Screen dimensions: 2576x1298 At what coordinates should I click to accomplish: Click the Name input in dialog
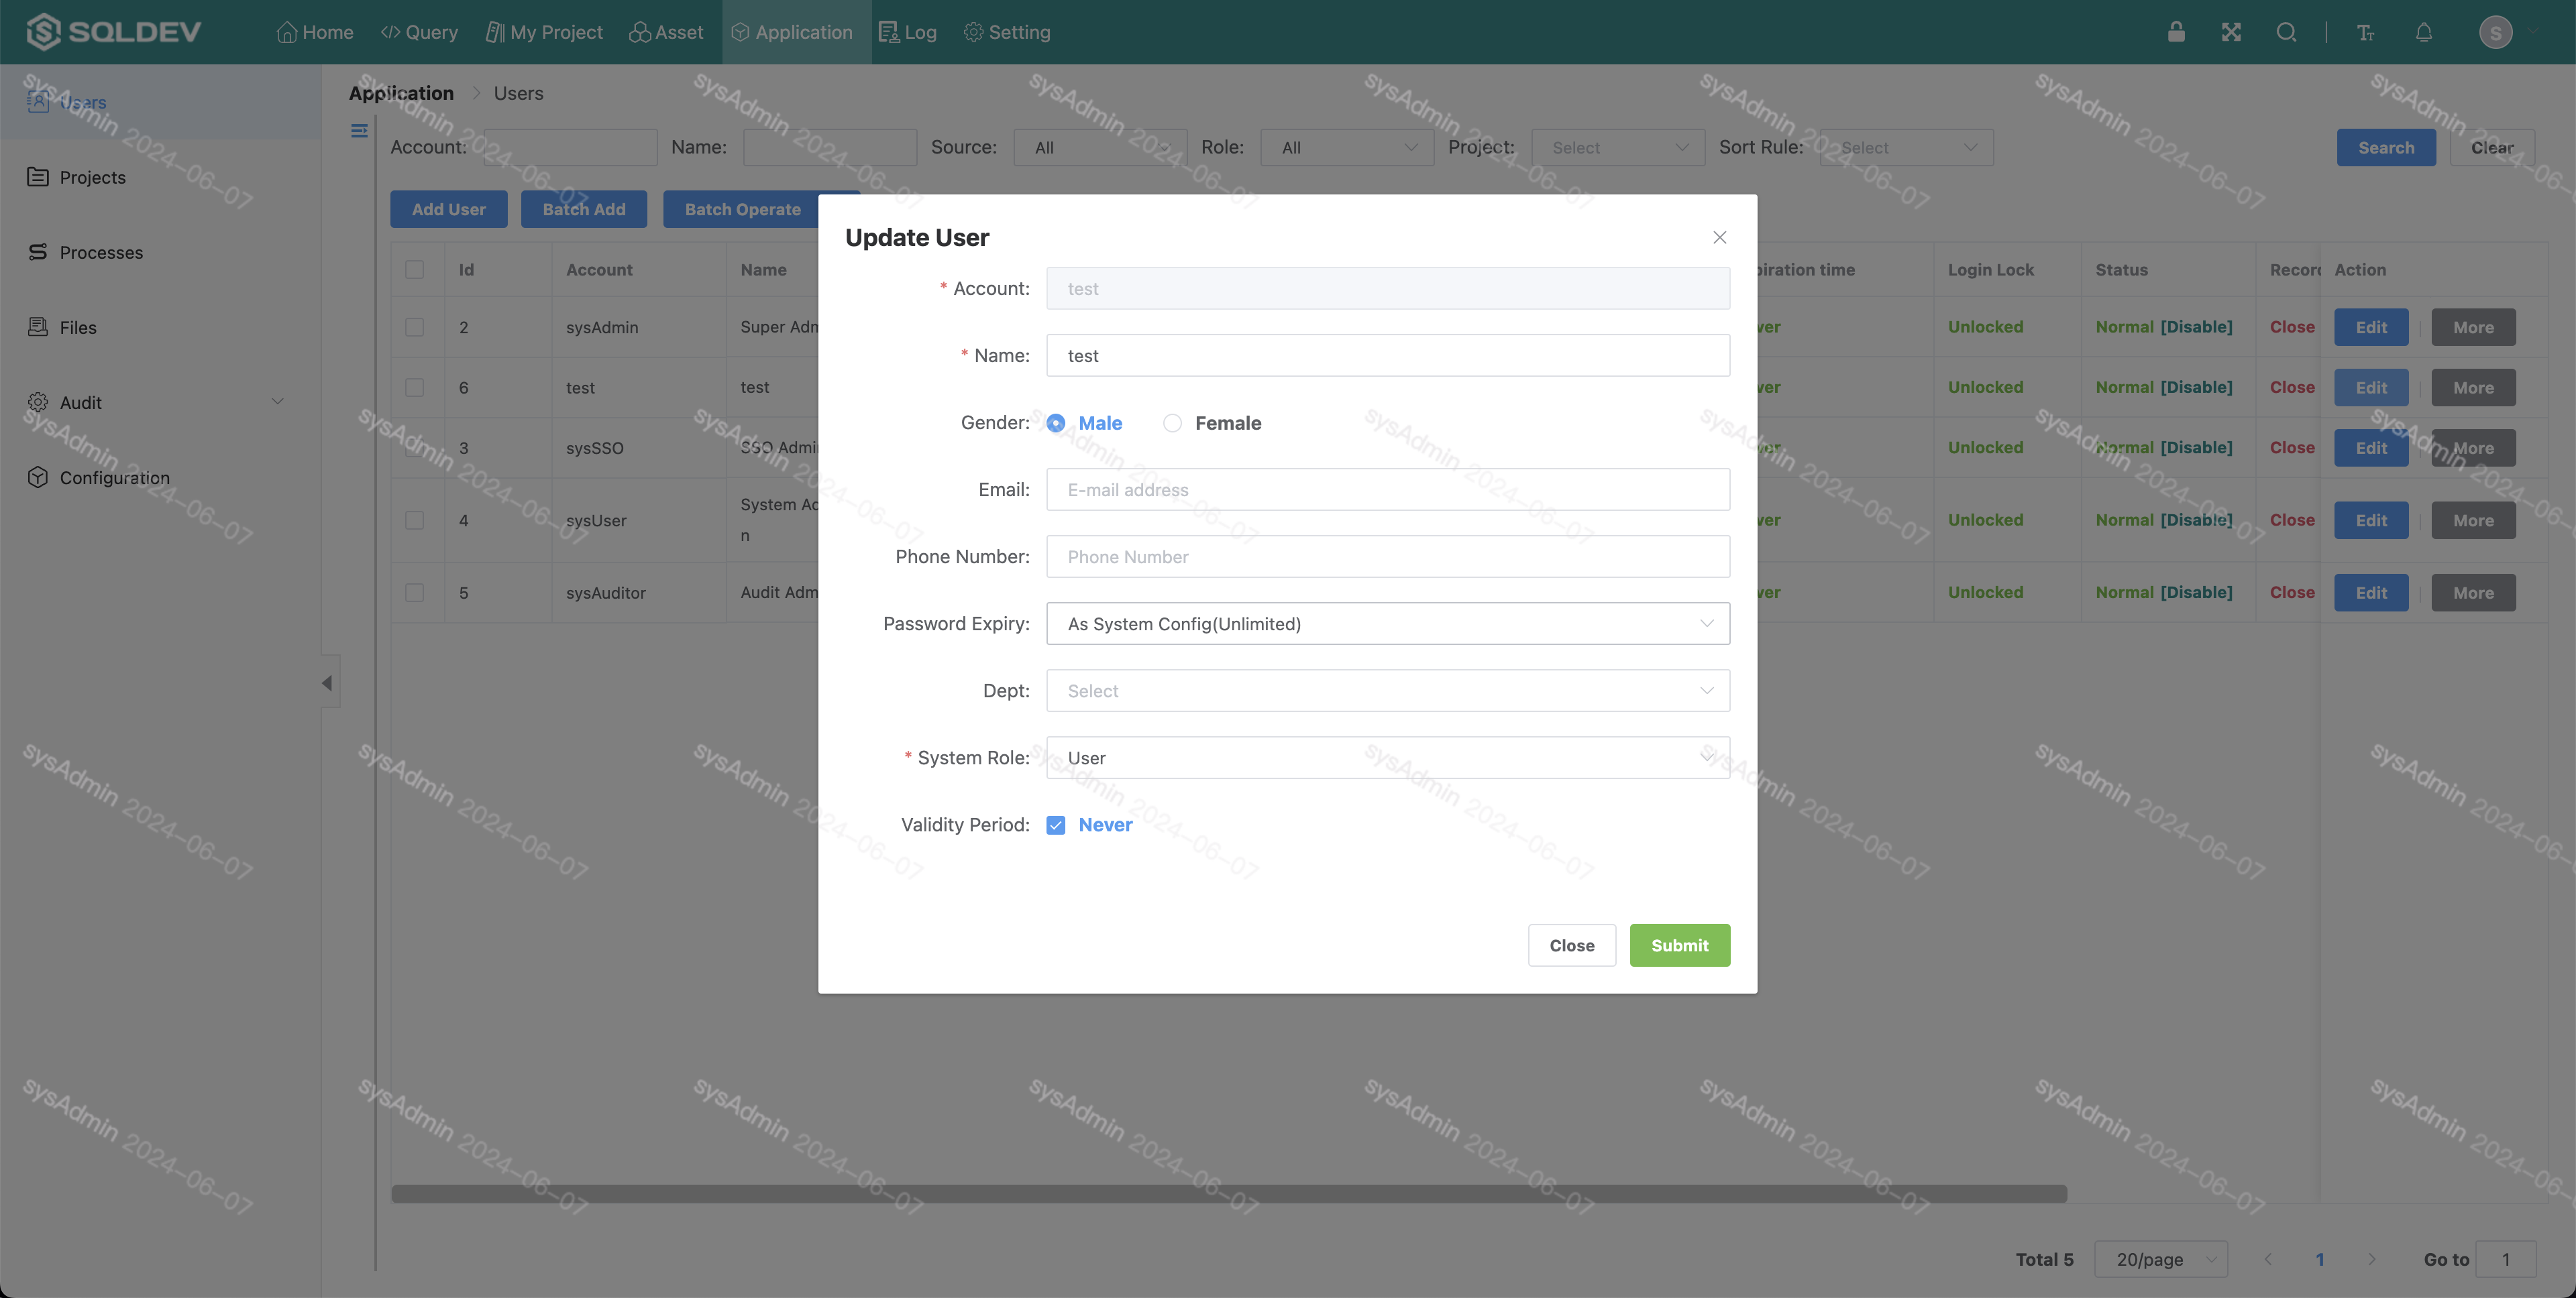[1387, 355]
